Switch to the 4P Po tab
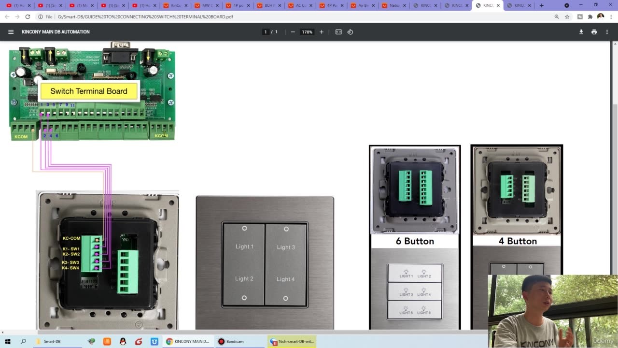Viewport: 618px width, 348px height. [x=332, y=5]
